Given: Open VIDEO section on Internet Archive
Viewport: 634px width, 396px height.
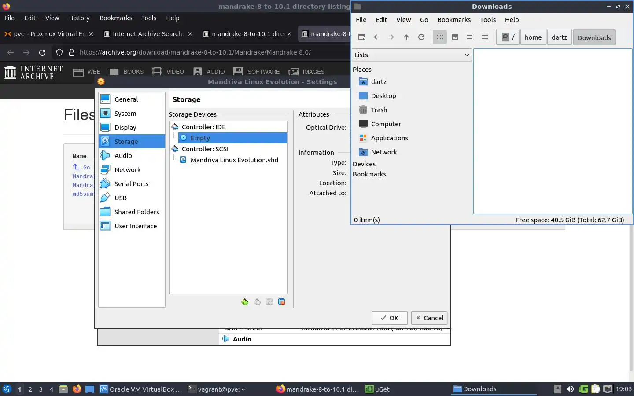Looking at the screenshot, I should pos(168,72).
